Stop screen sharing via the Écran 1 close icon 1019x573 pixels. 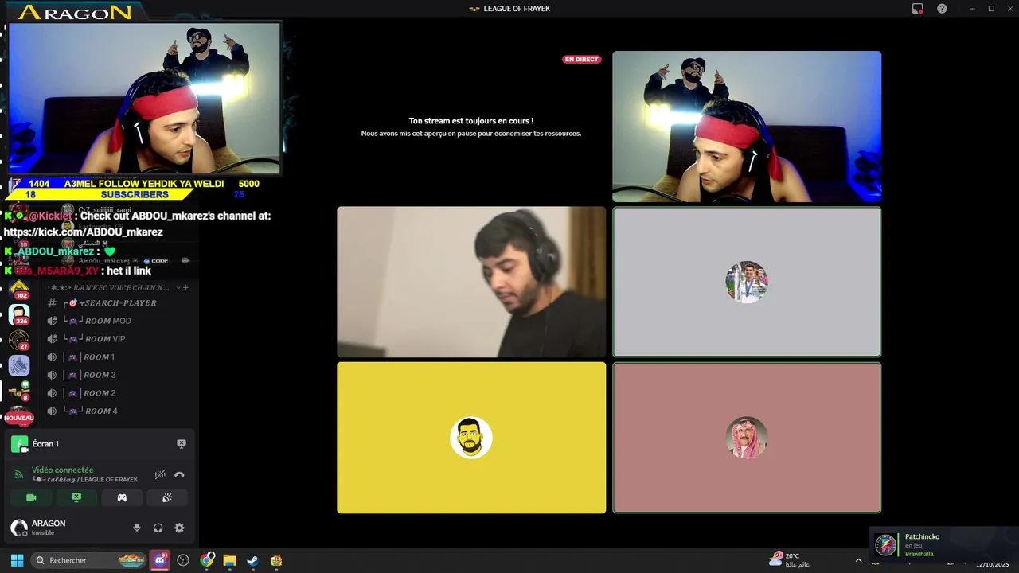pyautogui.click(x=181, y=444)
